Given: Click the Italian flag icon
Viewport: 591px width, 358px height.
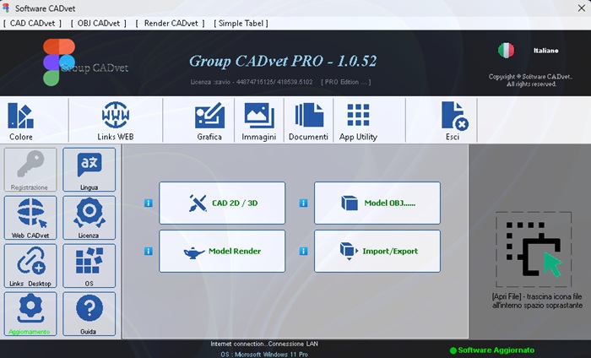Looking at the screenshot, I should (506, 50).
